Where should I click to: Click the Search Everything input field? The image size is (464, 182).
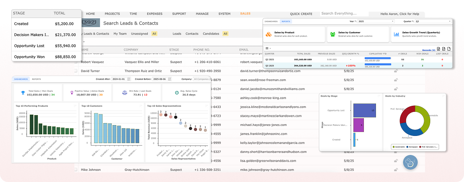click(x=344, y=13)
